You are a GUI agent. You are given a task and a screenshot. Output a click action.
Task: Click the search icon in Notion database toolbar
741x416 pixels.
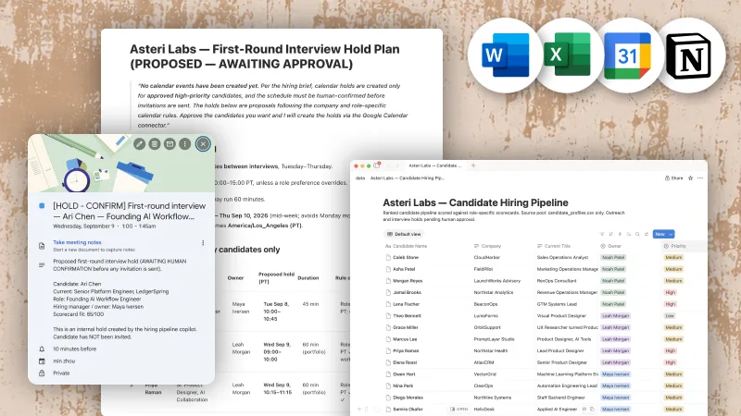[x=637, y=234]
